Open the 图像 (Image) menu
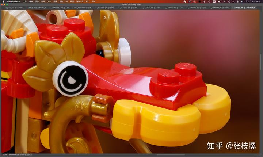 37,1
